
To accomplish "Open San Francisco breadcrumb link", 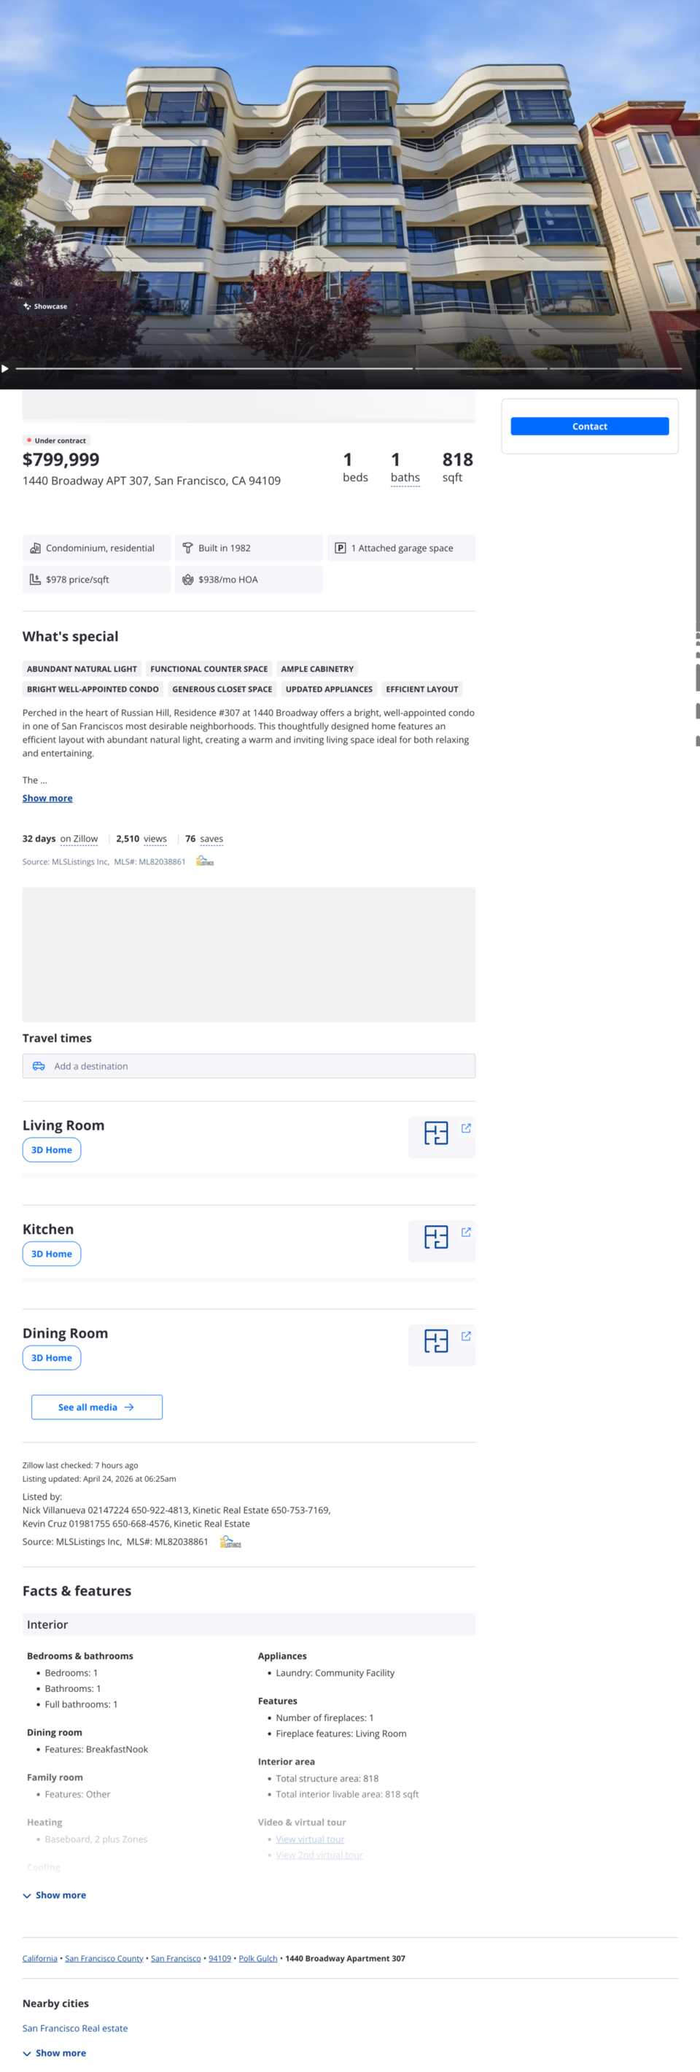I will 176,1958.
